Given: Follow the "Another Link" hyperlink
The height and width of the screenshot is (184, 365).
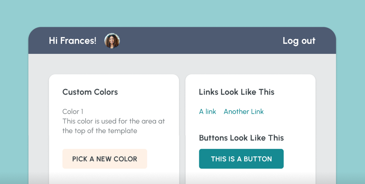Looking at the screenshot, I should click(243, 111).
